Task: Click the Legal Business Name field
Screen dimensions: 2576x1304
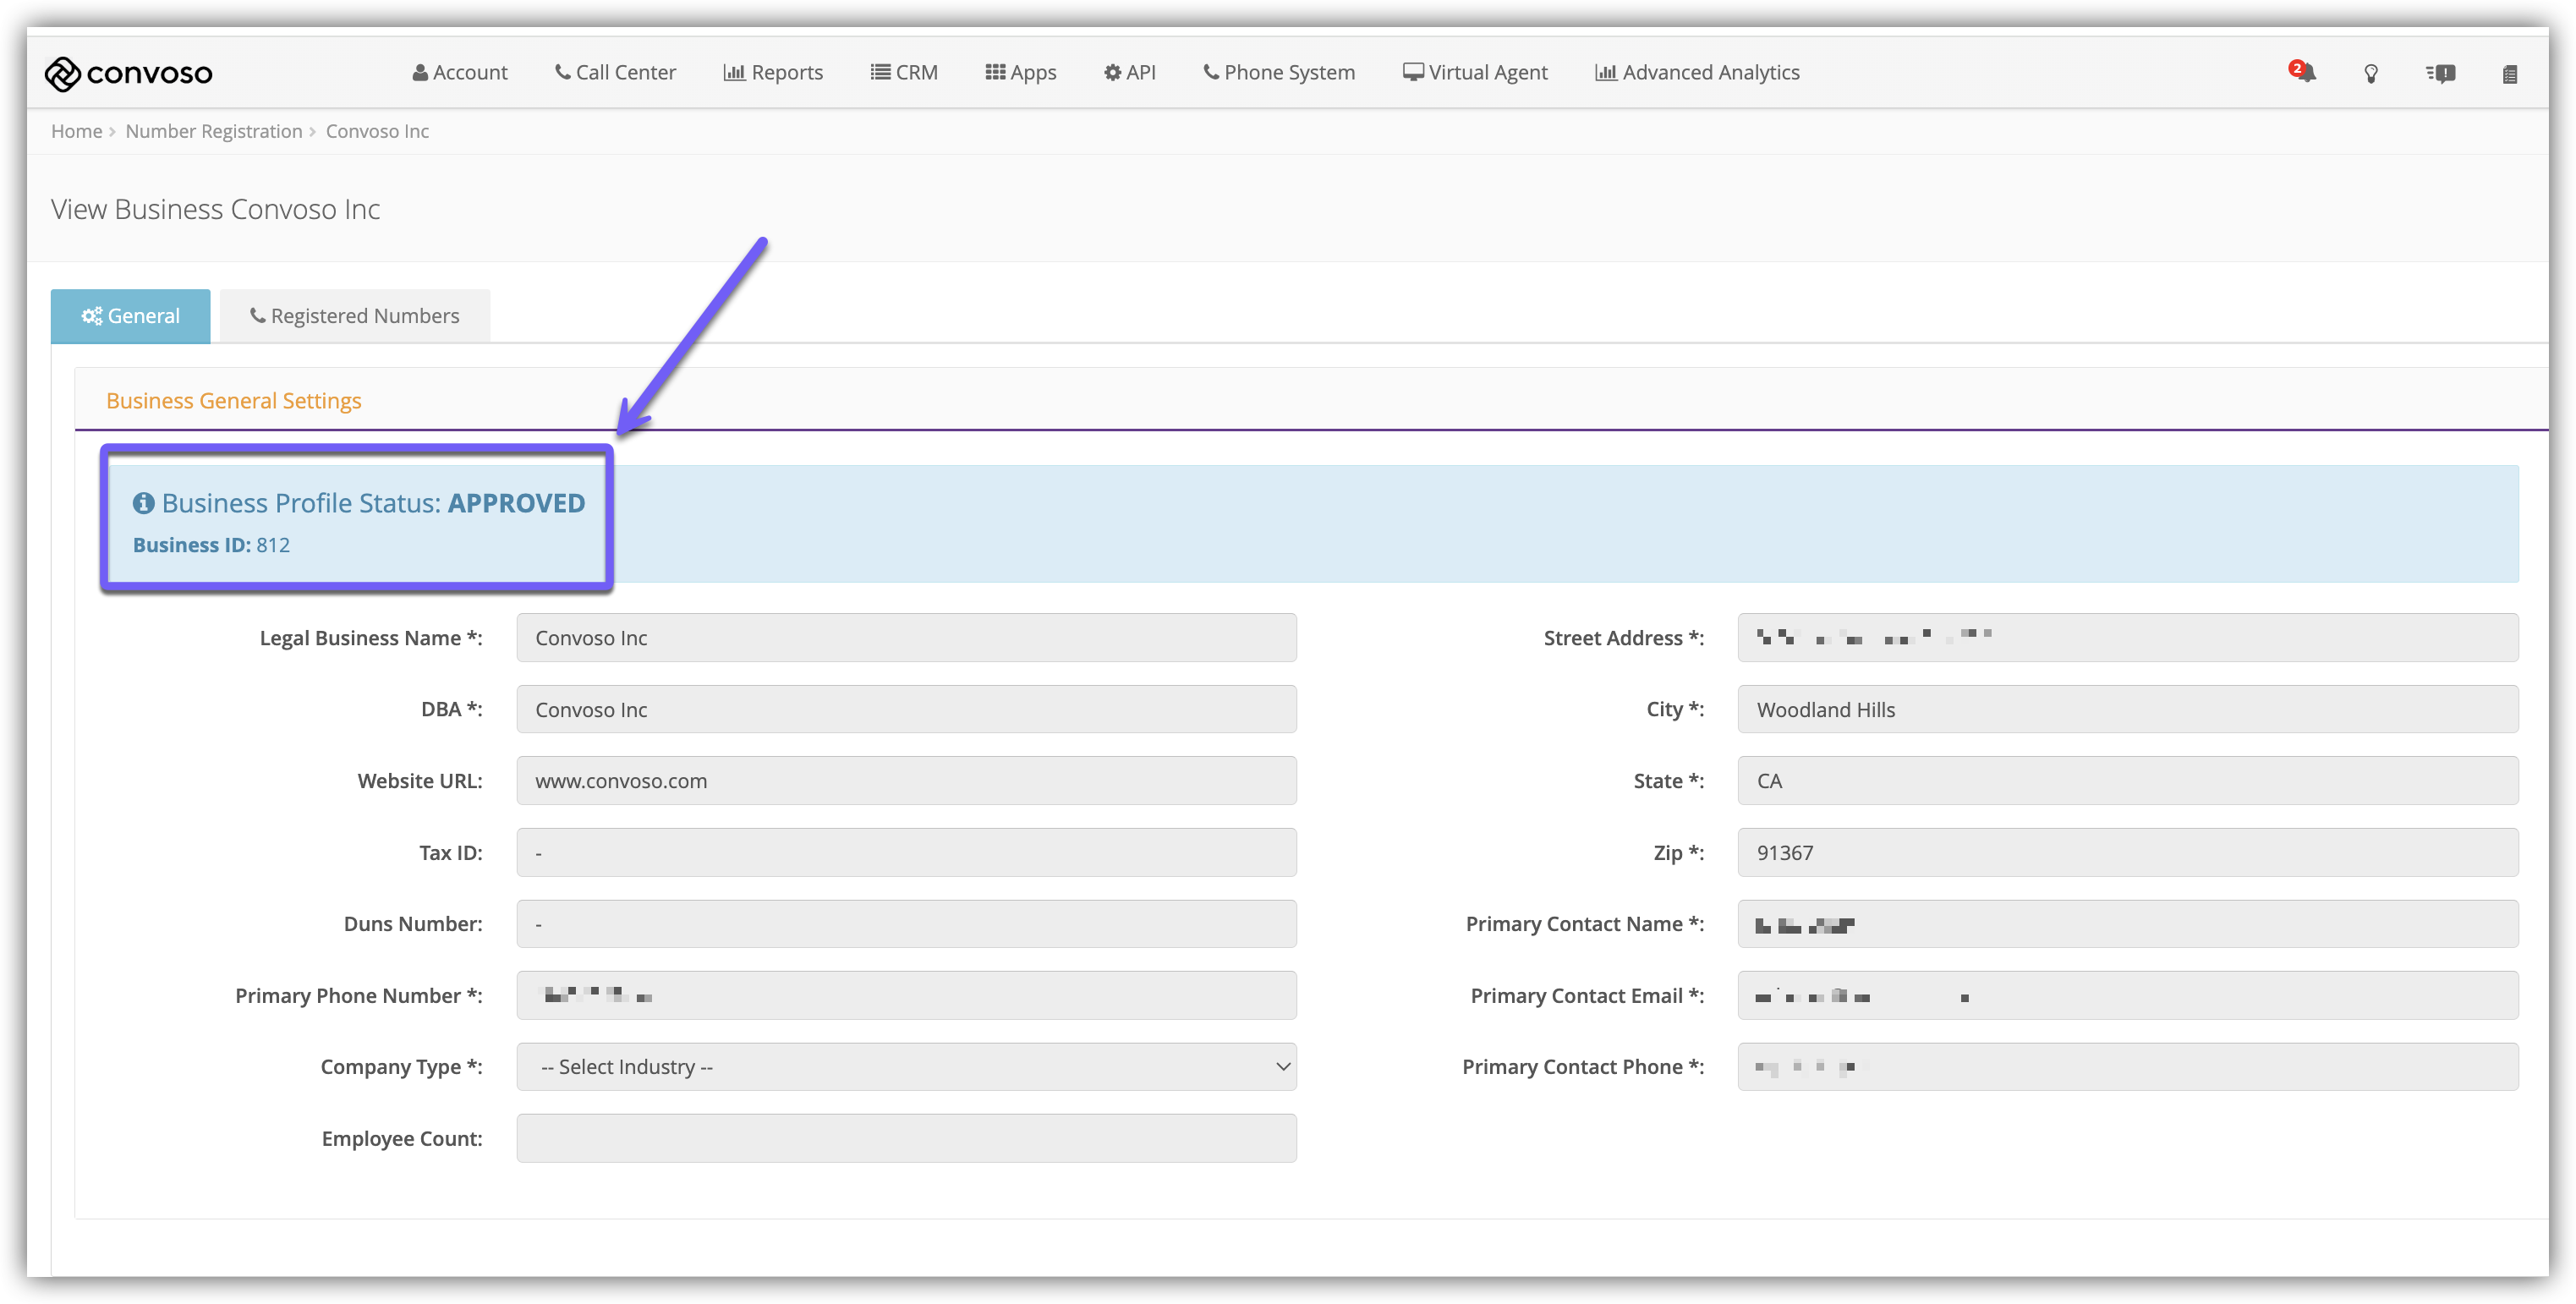Action: [x=906, y=638]
